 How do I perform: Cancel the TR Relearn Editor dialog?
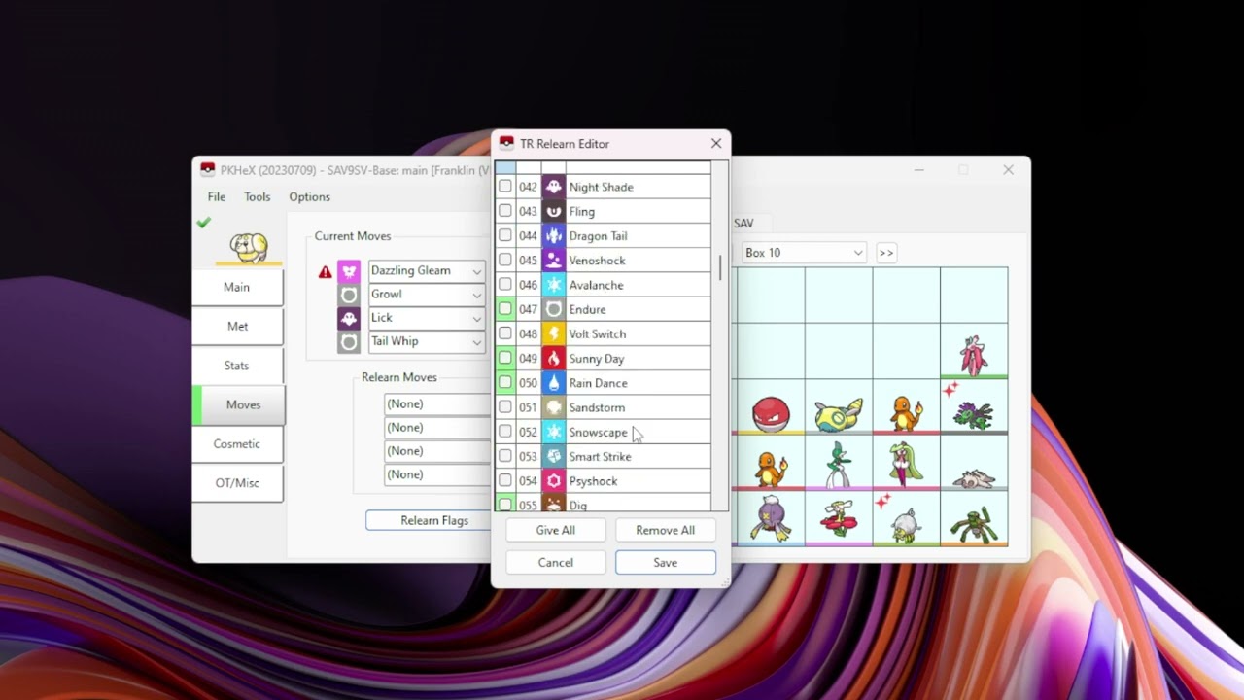coord(556,562)
